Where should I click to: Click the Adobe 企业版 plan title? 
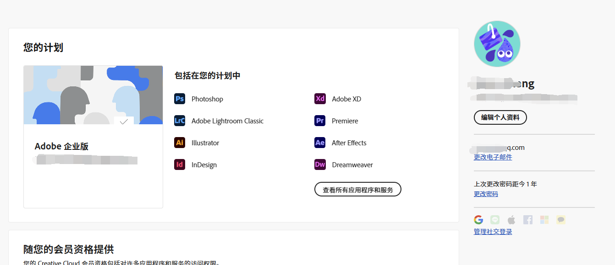[62, 147]
